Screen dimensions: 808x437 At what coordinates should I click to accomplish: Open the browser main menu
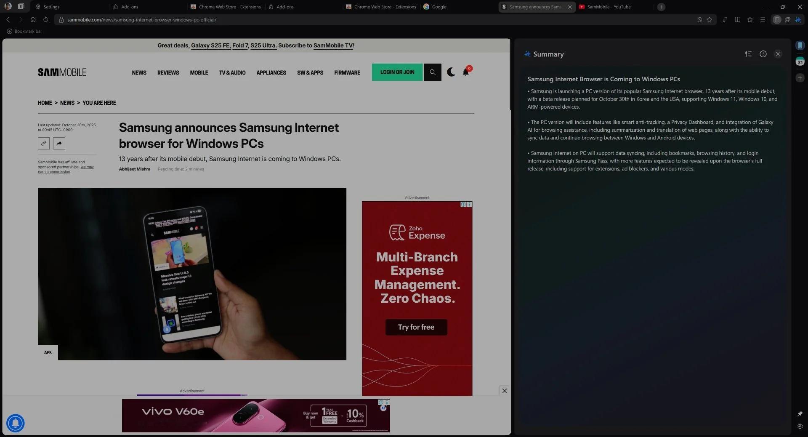pyautogui.click(x=762, y=20)
